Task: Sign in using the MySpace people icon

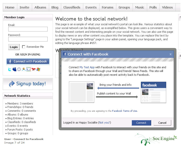Action: click(x=15, y=69)
